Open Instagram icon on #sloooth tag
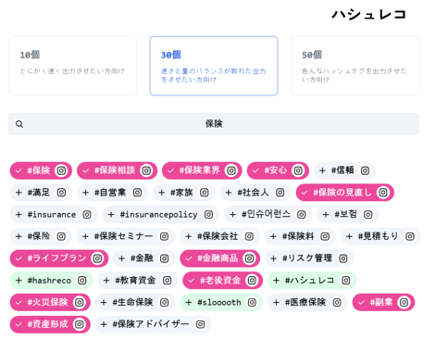This screenshot has width=436, height=352. (252, 302)
